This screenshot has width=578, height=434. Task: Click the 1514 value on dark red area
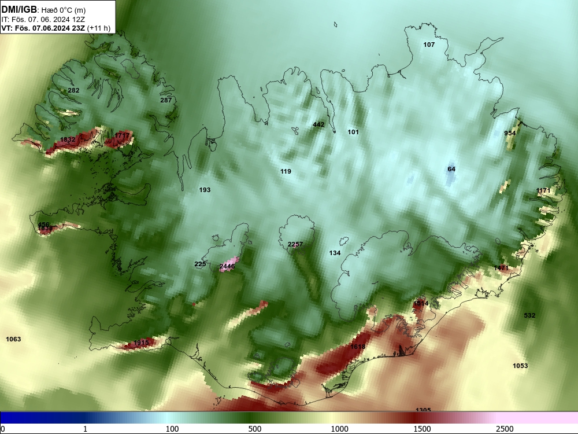coord(421,303)
